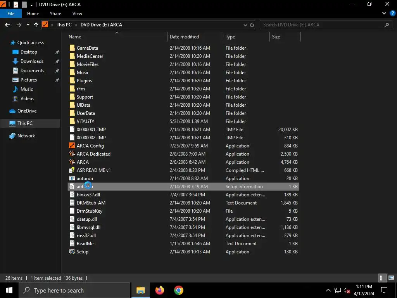Open Quick Access Toolbar customize dropdown
This screenshot has height=298, width=397.
[x=31, y=5]
